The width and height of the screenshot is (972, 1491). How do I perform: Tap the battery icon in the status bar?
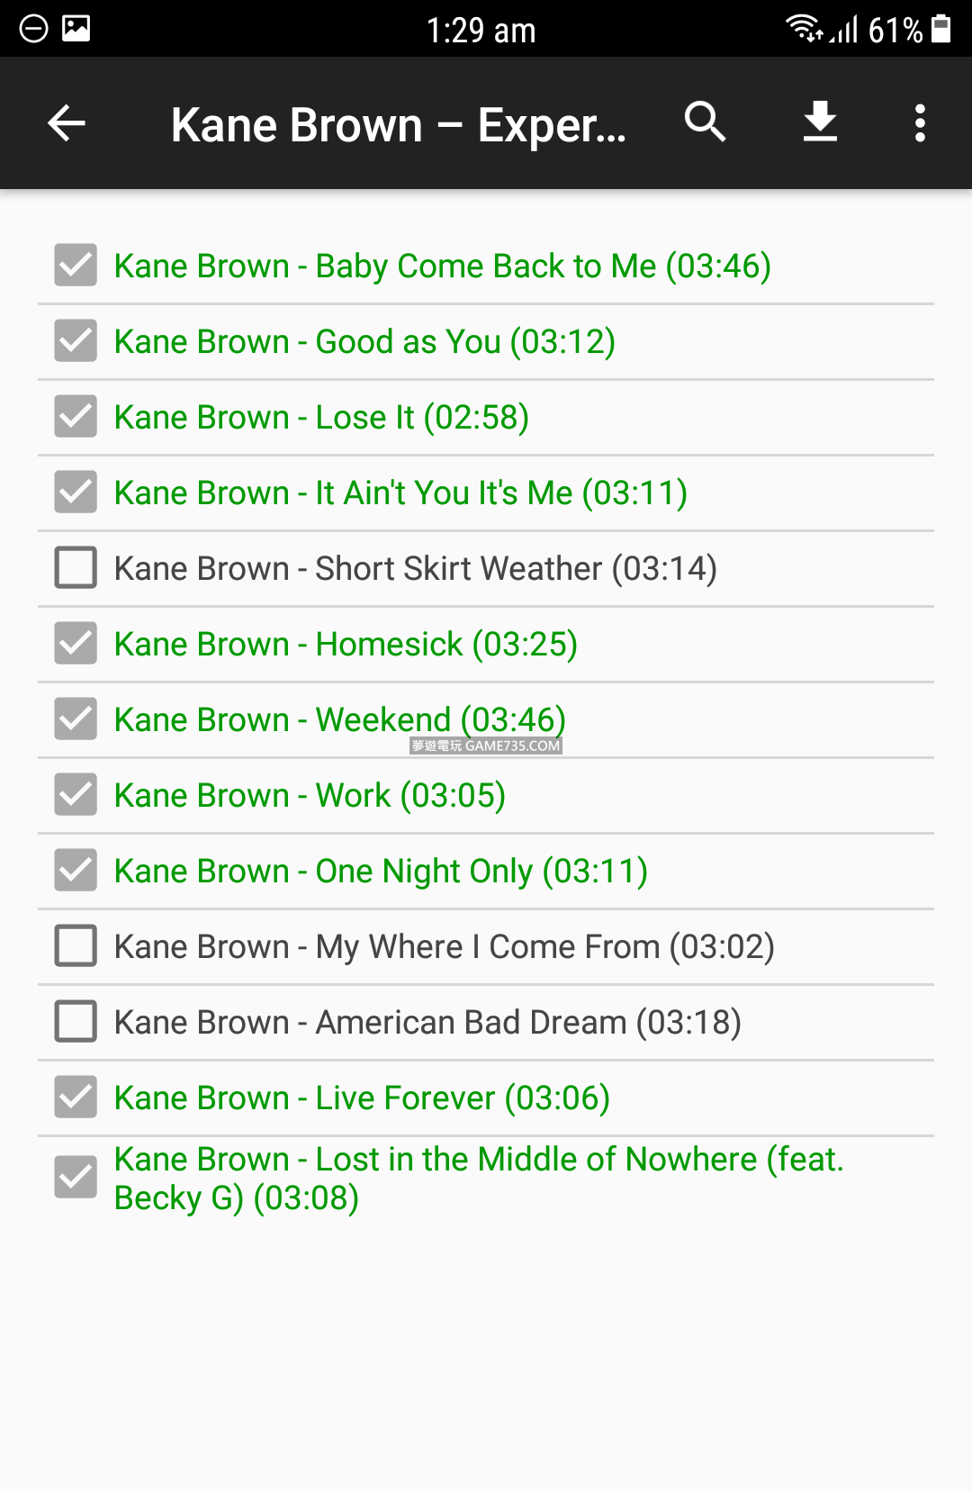(x=940, y=29)
